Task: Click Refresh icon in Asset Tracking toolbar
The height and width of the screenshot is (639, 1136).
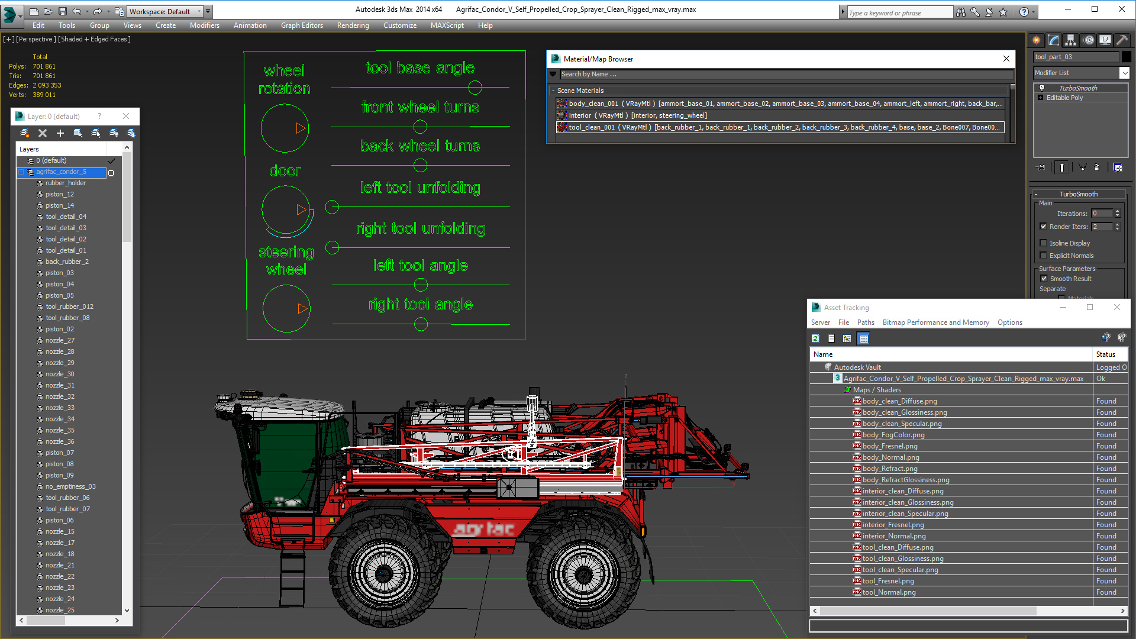Action: pos(815,338)
